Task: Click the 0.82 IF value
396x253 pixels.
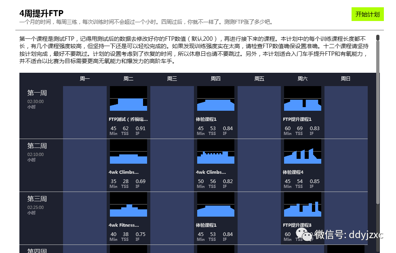Action: (228, 181)
